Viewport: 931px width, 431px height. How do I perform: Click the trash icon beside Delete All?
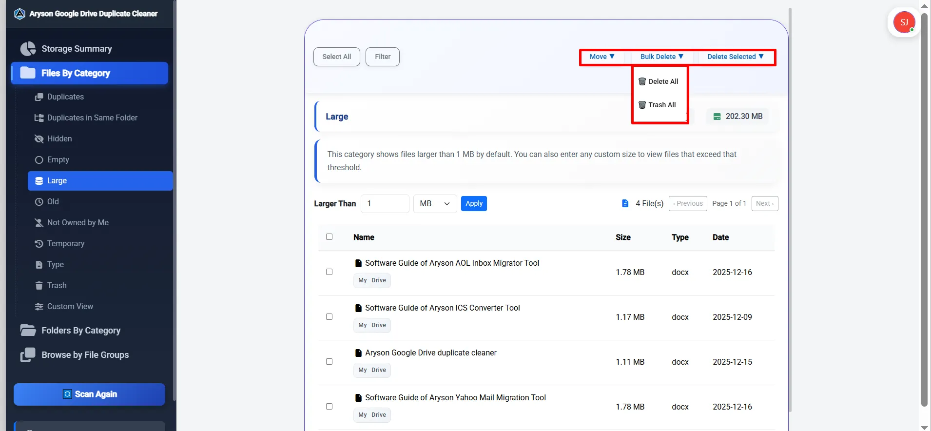642,81
